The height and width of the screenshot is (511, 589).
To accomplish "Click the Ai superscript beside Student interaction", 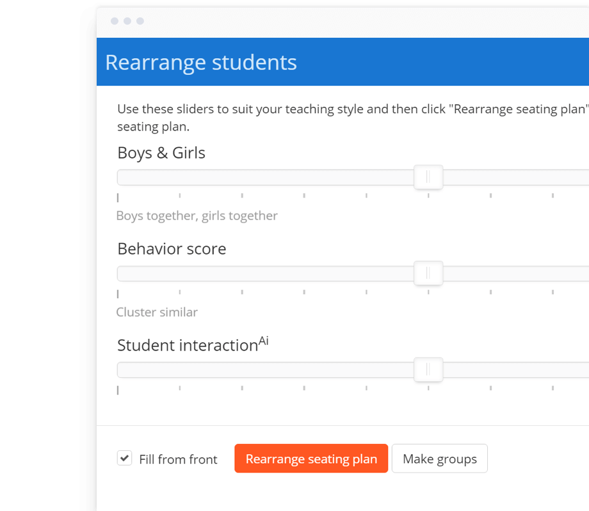I will point(264,341).
